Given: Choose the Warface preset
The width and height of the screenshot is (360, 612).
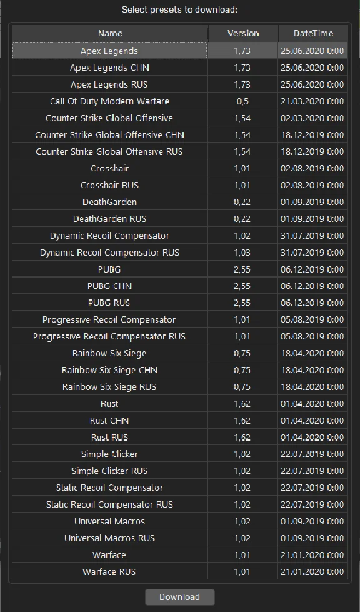Looking at the screenshot, I should pyautogui.click(x=180, y=554).
